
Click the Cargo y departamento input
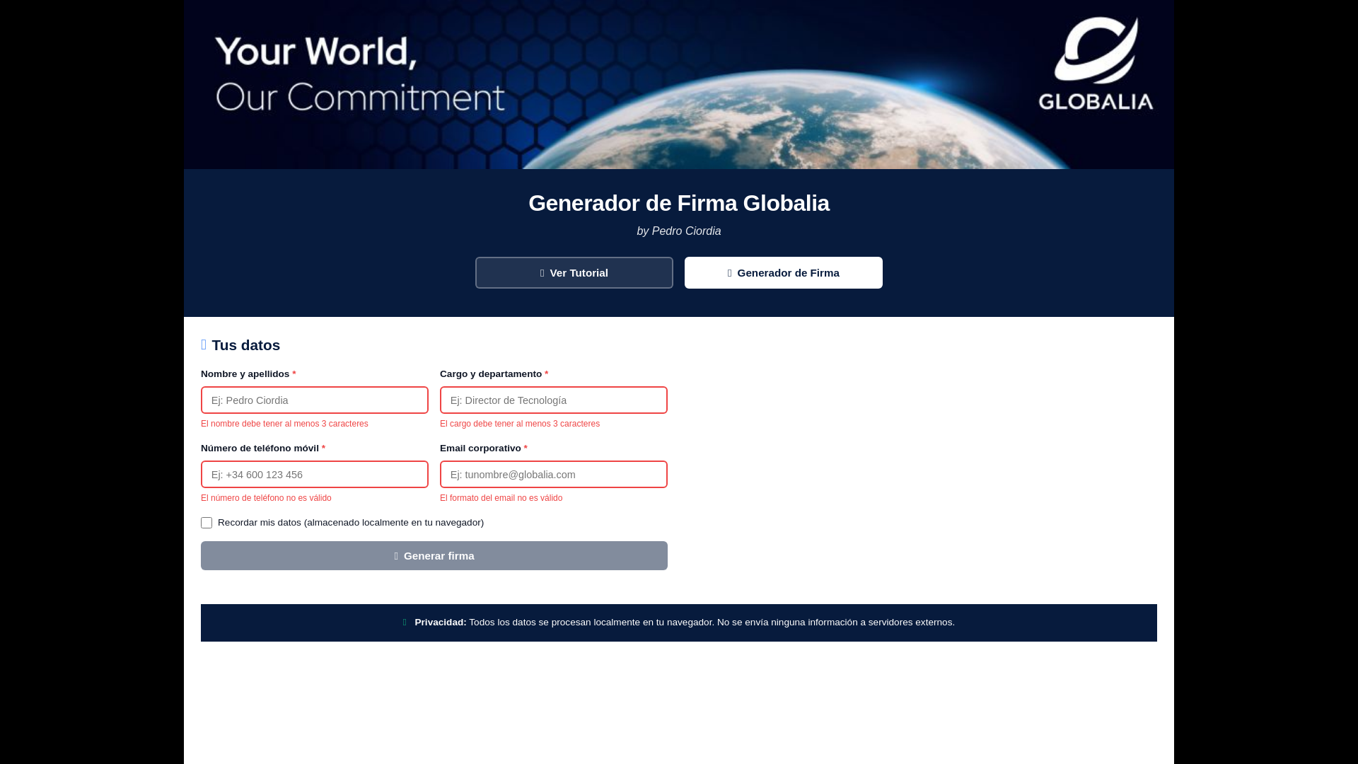[x=553, y=400]
